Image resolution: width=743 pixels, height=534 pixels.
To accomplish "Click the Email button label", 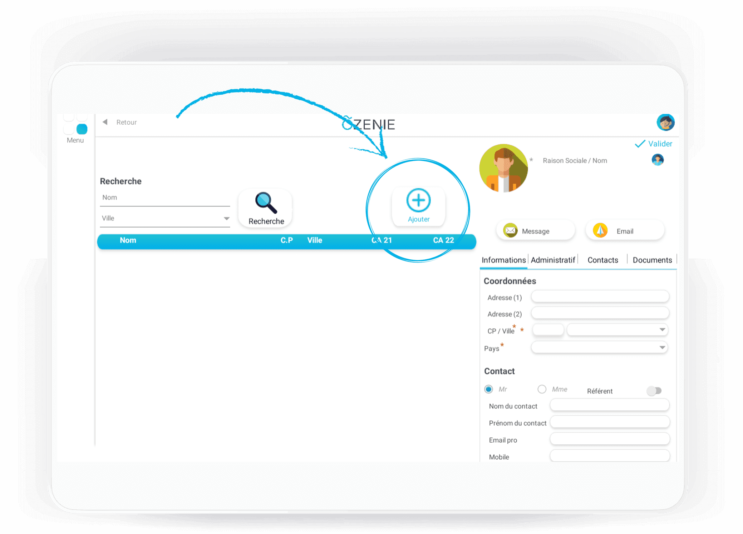I will 625,231.
